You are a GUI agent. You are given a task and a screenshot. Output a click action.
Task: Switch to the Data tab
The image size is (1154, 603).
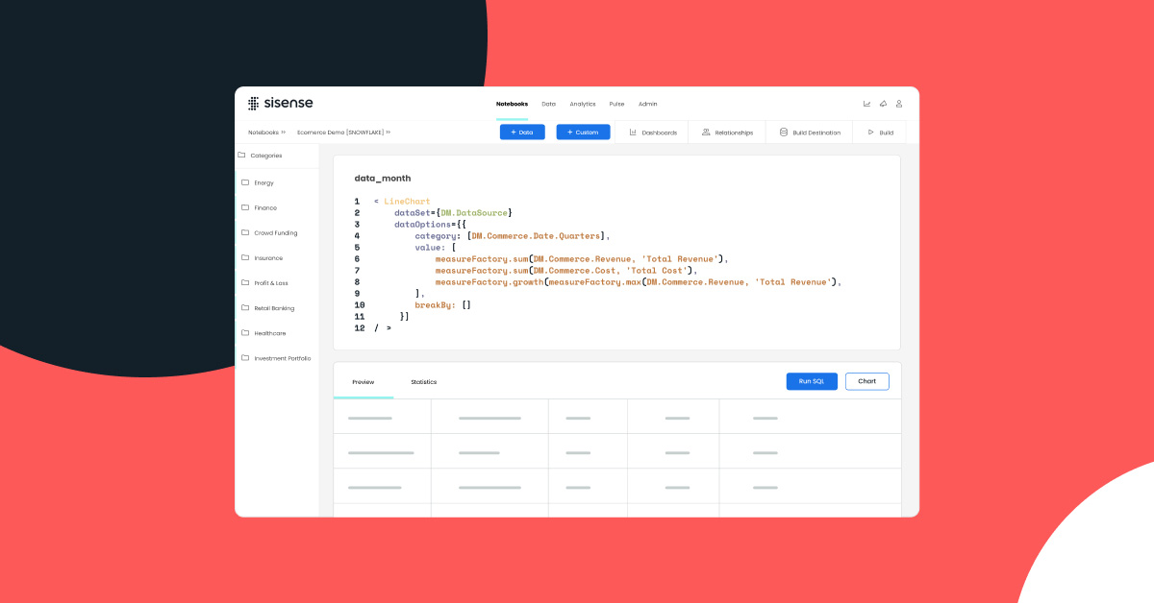click(x=548, y=104)
